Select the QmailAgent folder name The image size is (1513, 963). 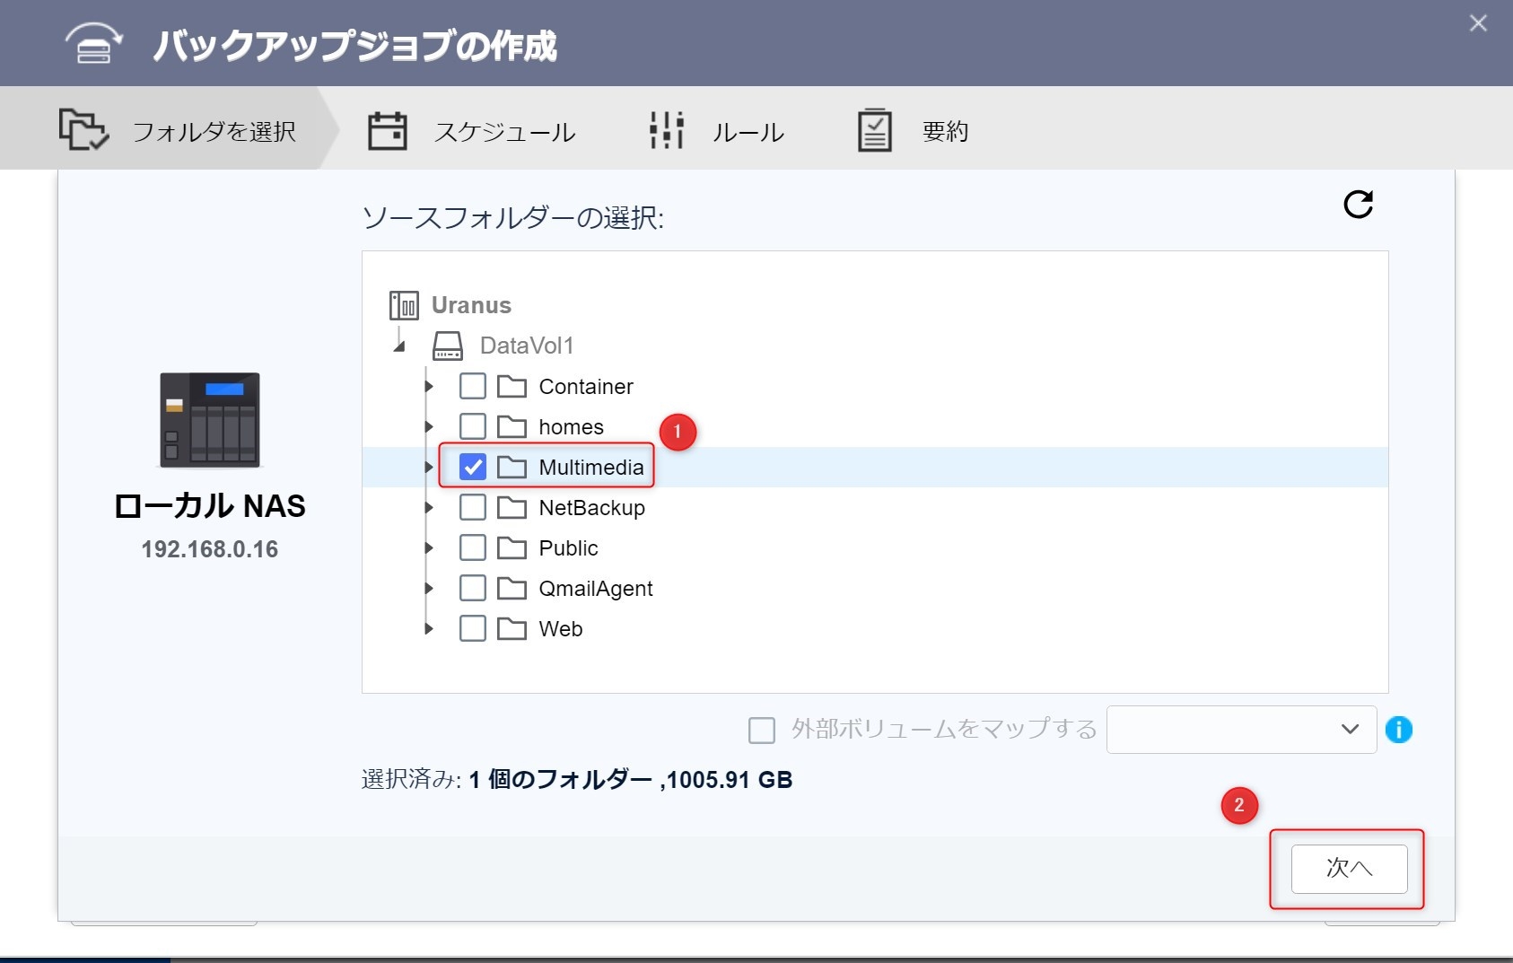pyautogui.click(x=595, y=589)
